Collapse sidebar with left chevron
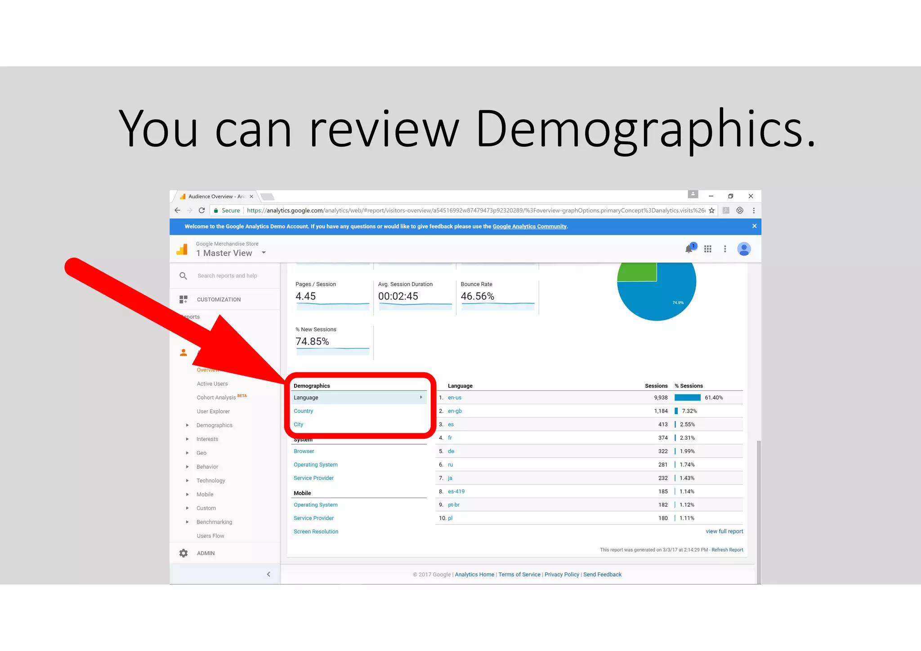The image size is (921, 651). pos(268,574)
